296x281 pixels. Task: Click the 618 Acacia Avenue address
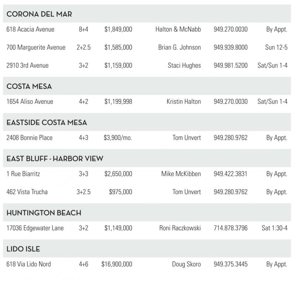point(30,29)
